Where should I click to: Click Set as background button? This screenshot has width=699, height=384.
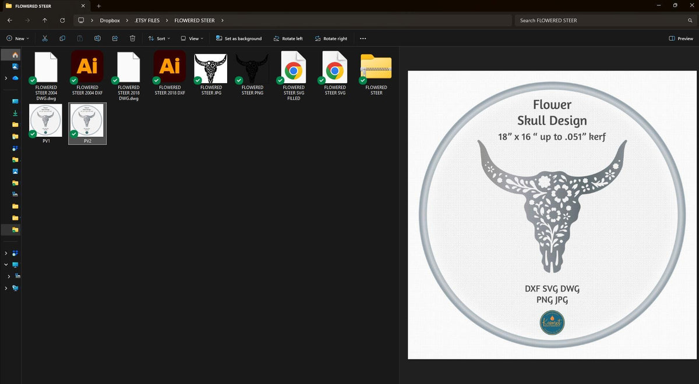pyautogui.click(x=239, y=38)
